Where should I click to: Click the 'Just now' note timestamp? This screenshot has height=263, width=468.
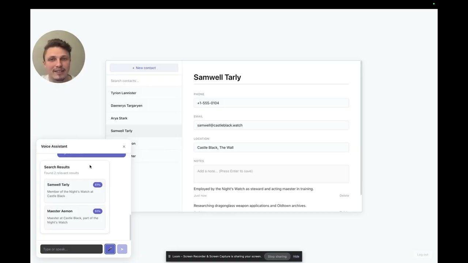200,196
